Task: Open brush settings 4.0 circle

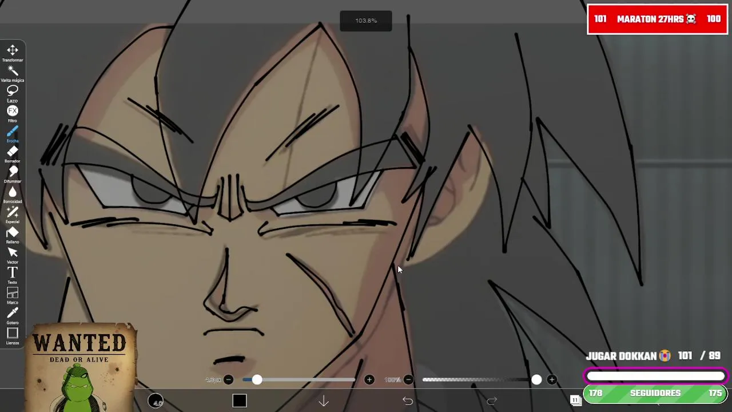Action: coord(156,401)
